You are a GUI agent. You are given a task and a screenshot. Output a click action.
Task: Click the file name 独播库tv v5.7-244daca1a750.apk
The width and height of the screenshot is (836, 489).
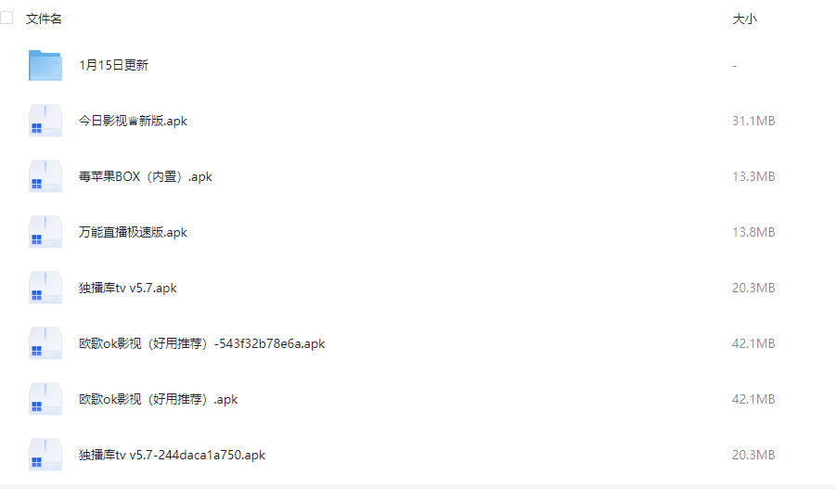pyautogui.click(x=173, y=455)
